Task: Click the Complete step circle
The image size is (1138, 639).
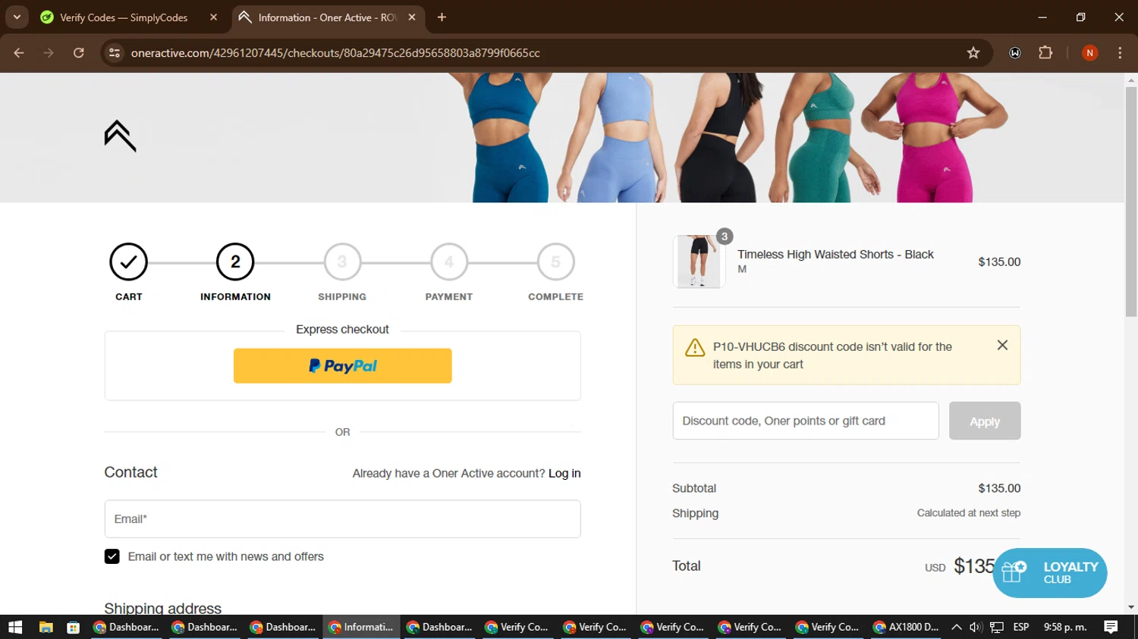Action: point(556,262)
